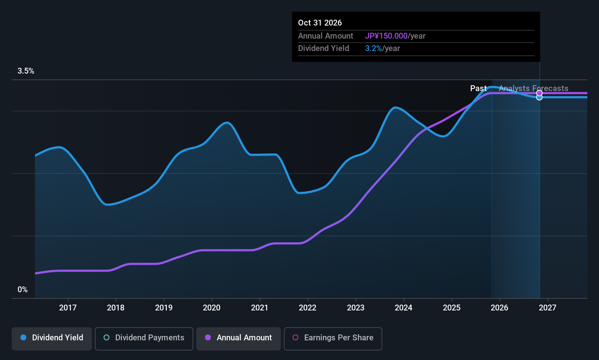Enable the Dividend Payments series
599x360 pixels.
[144, 339]
